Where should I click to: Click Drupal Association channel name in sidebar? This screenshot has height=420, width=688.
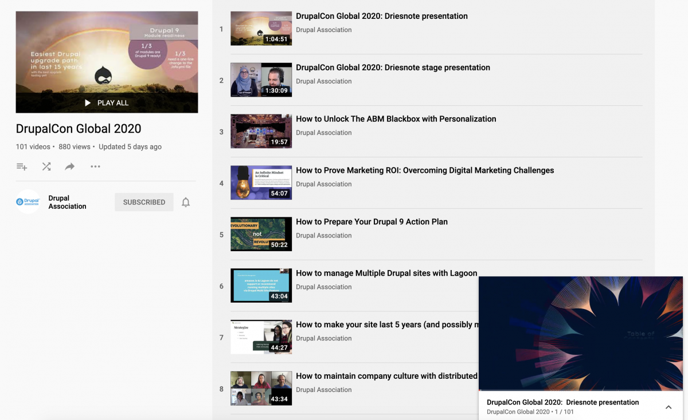[67, 202]
